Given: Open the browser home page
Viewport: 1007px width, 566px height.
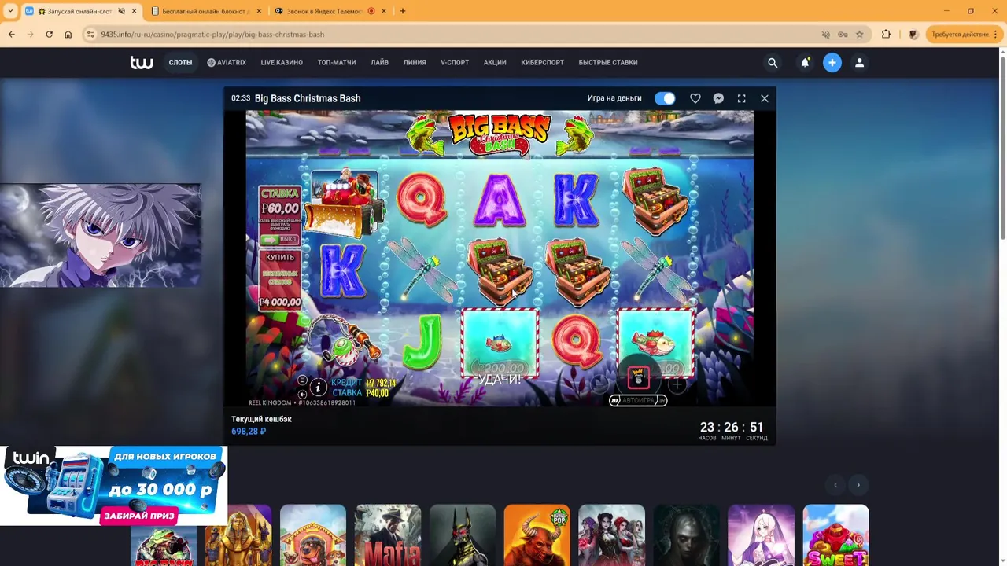Looking at the screenshot, I should [x=68, y=35].
